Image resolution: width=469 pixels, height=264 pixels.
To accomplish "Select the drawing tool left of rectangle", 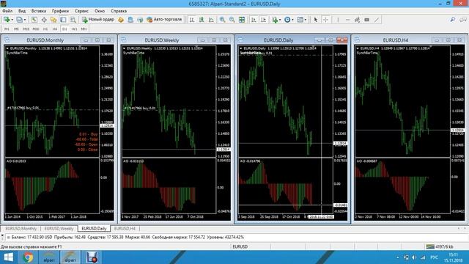I will click(x=357, y=20).
